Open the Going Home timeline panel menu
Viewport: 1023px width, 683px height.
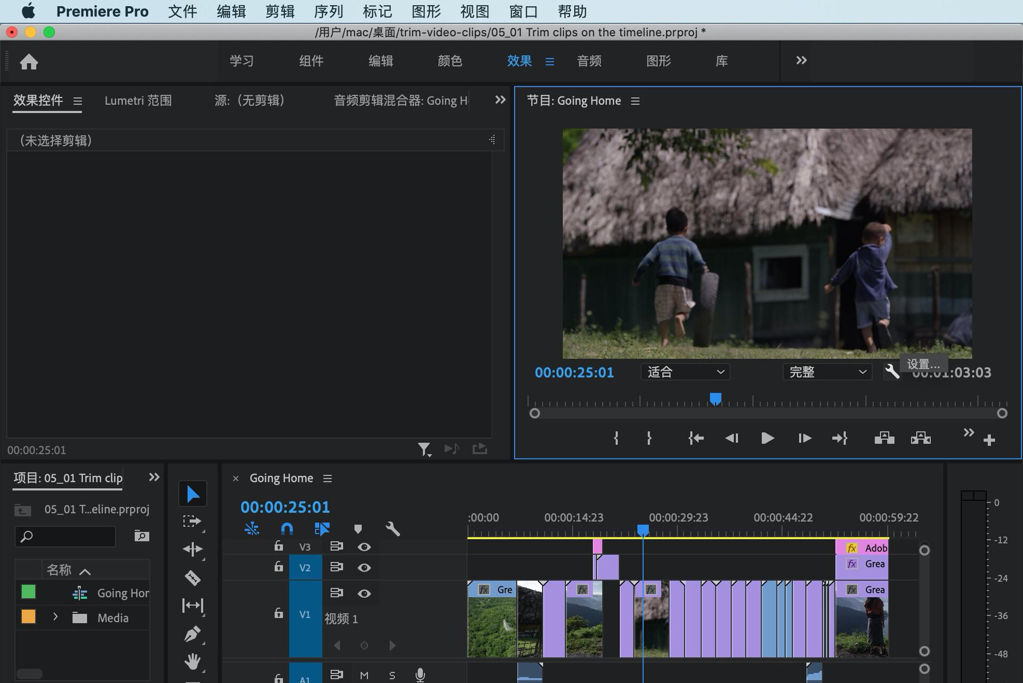tap(328, 478)
